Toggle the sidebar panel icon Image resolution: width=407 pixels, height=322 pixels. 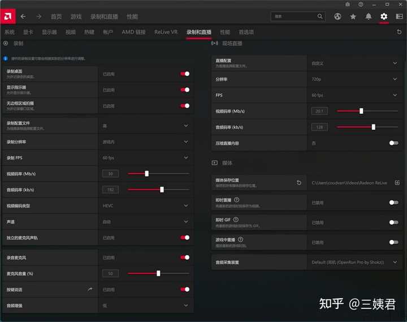click(399, 16)
